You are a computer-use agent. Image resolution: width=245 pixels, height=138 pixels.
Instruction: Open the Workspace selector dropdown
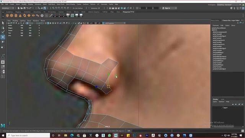tap(229, 5)
